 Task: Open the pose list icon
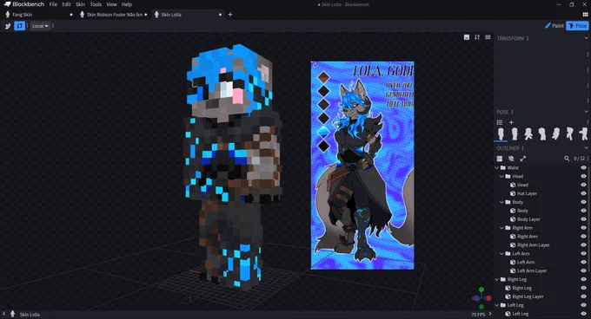click(500, 122)
